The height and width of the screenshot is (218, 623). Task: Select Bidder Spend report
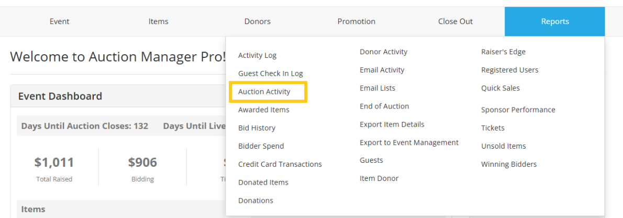pyautogui.click(x=261, y=147)
